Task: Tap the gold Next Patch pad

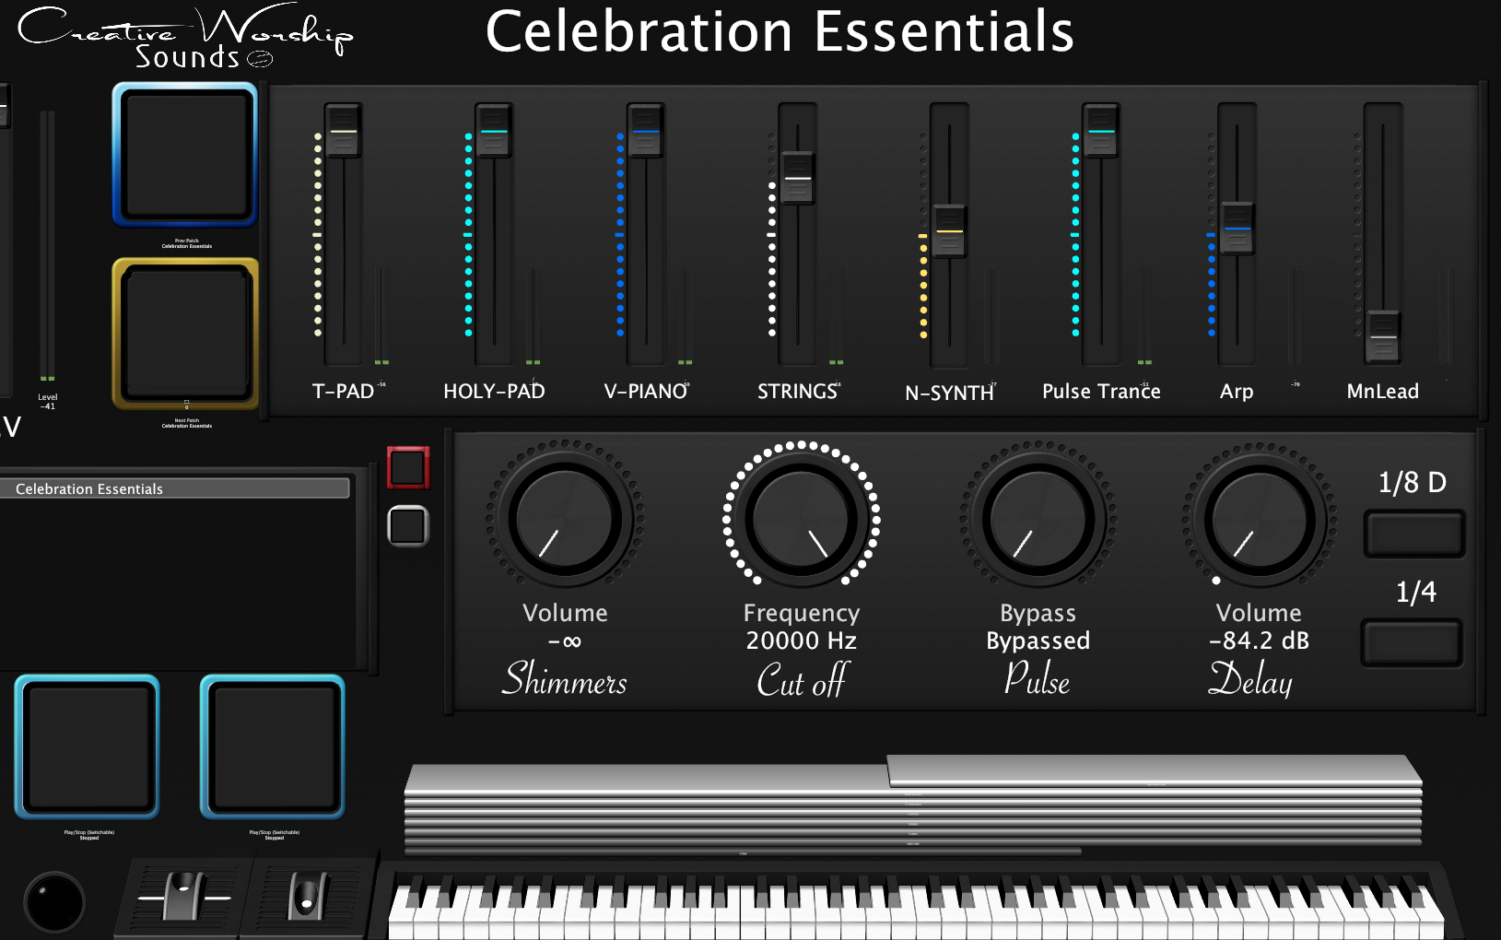Action: pos(185,333)
